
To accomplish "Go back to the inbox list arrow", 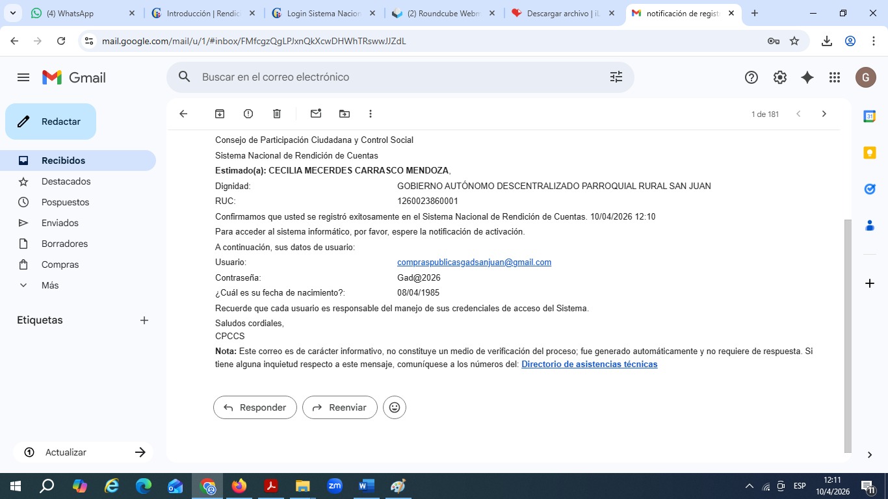I will (183, 114).
